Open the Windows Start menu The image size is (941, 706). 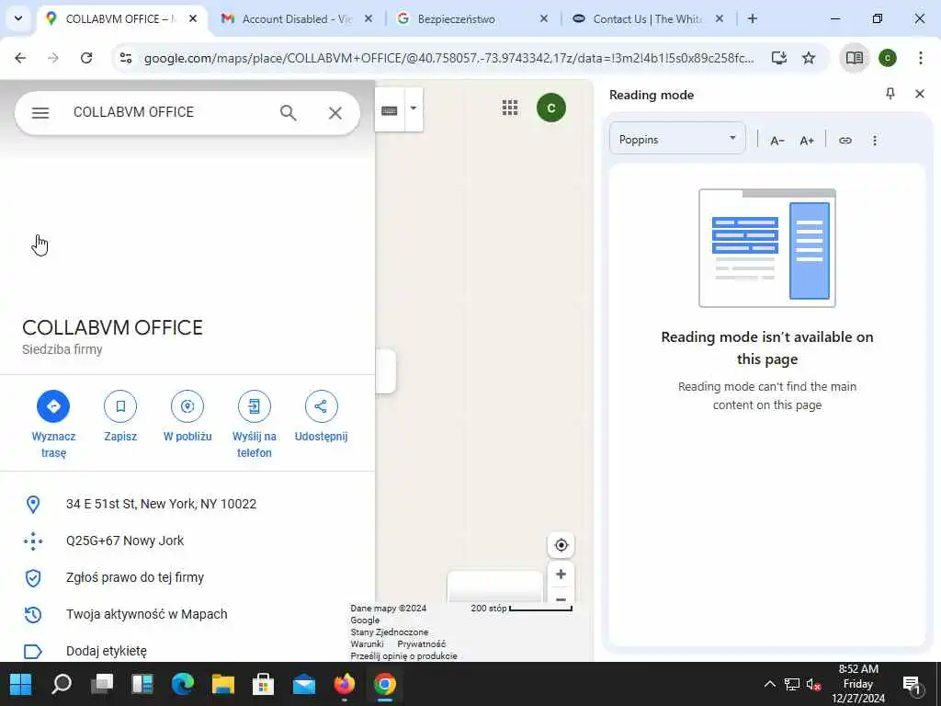click(20, 684)
